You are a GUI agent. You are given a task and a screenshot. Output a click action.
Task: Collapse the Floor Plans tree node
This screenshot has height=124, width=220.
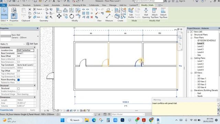[191, 38]
